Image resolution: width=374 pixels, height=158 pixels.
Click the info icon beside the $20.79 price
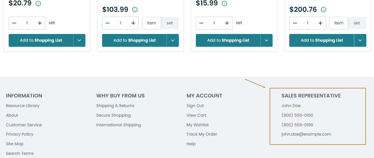[38, 4]
